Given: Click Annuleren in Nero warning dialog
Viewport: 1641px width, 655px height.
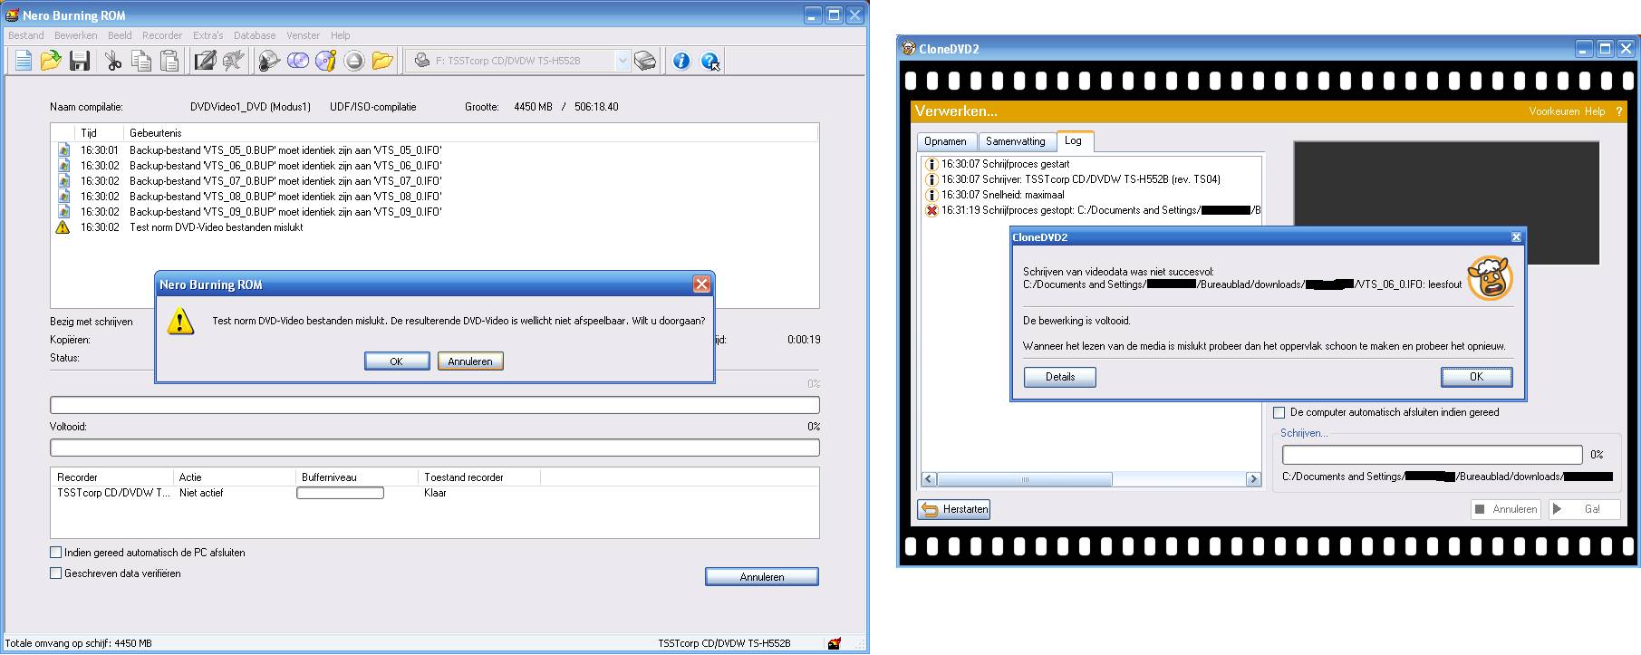Looking at the screenshot, I should pos(470,361).
